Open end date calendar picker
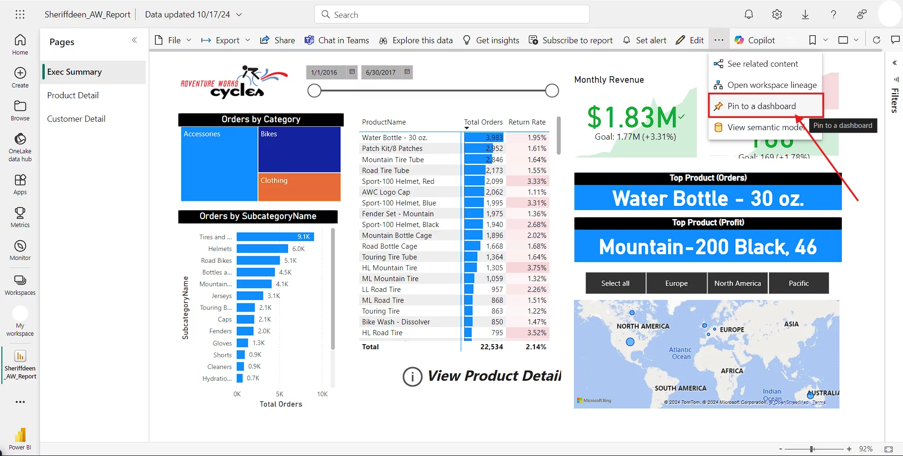Image resolution: width=903 pixels, height=456 pixels. [407, 72]
